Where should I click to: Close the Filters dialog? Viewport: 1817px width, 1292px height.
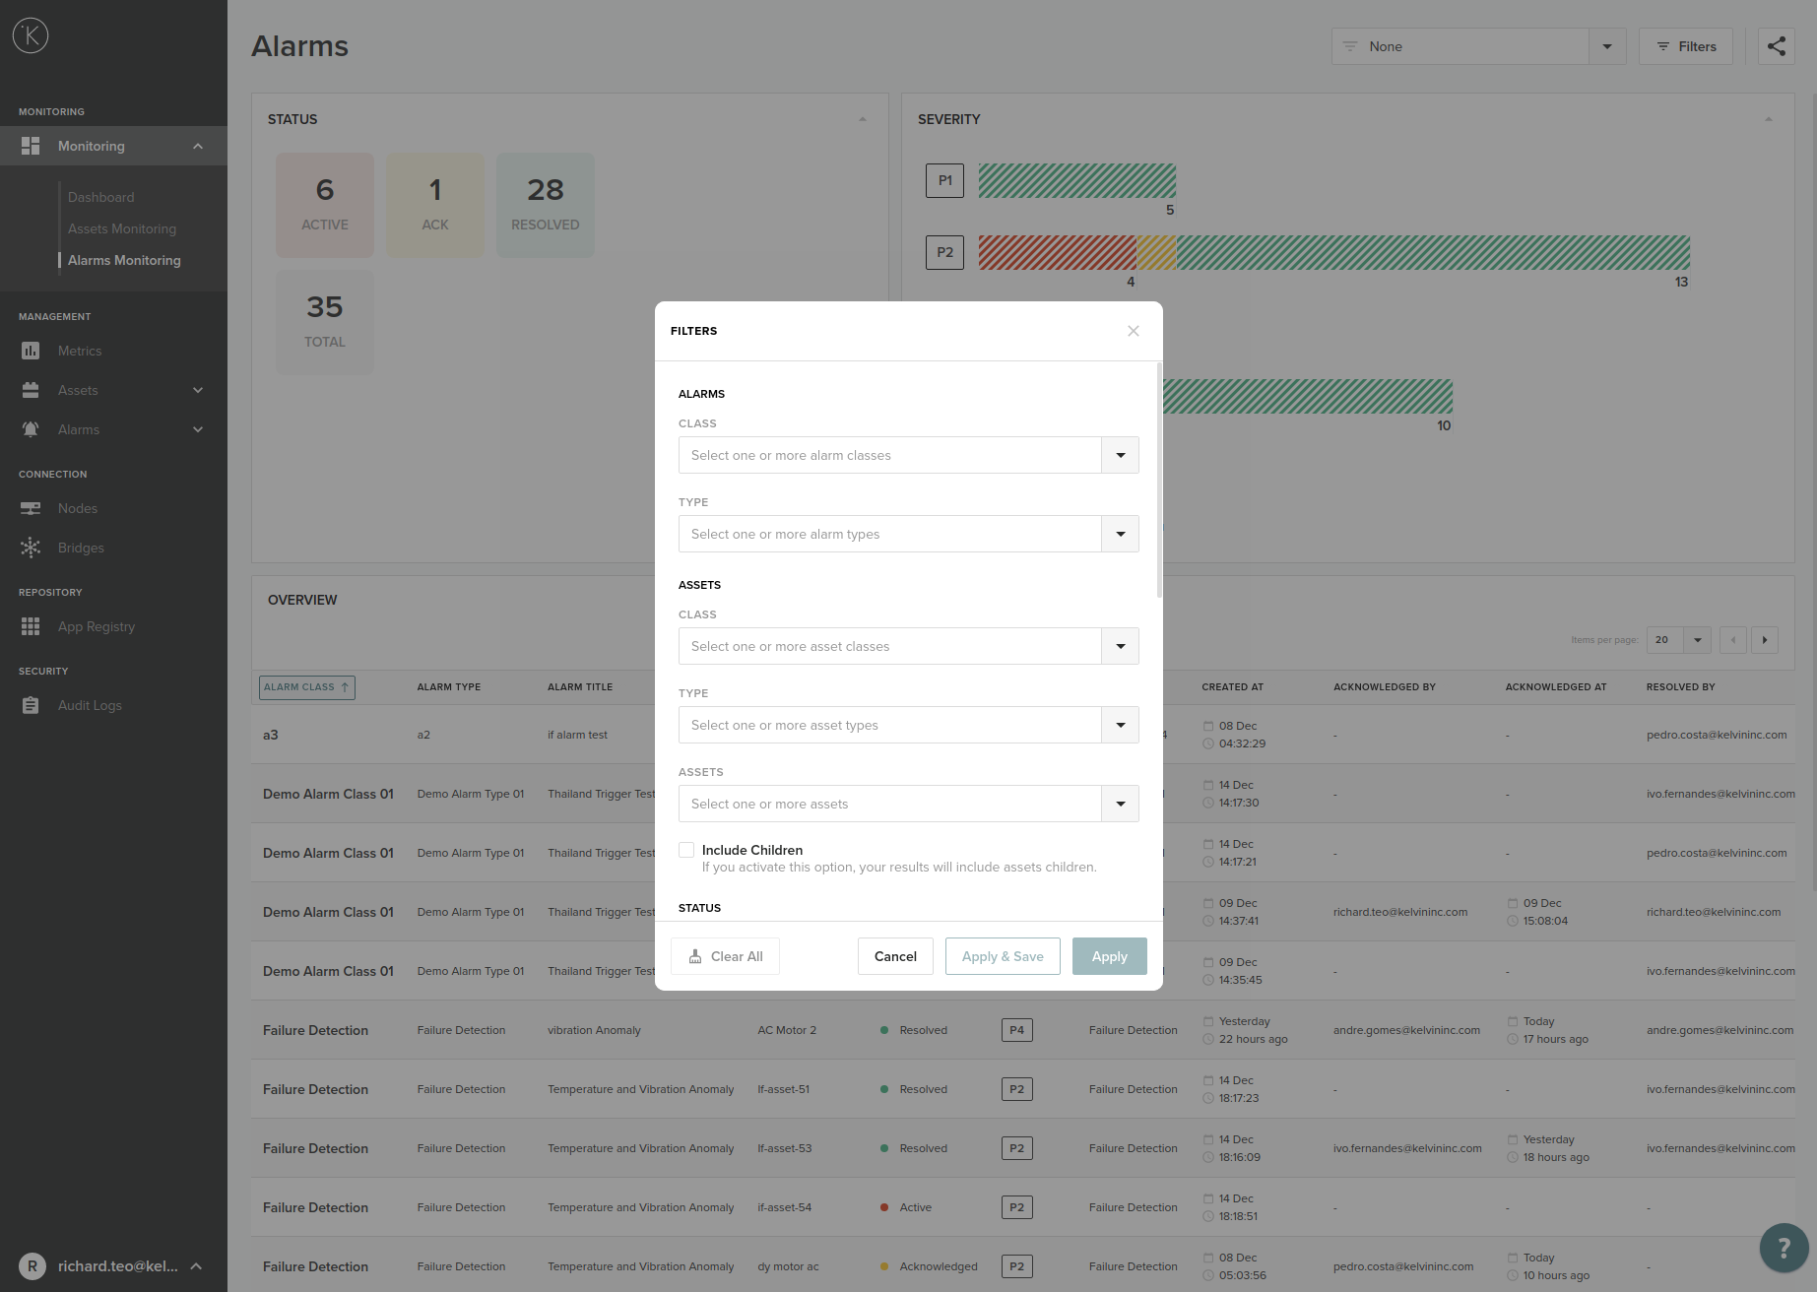1134,331
